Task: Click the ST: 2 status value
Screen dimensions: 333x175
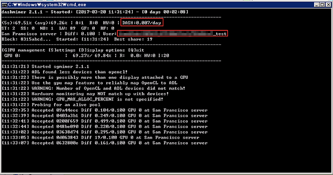Action: pyautogui.click(x=8, y=28)
